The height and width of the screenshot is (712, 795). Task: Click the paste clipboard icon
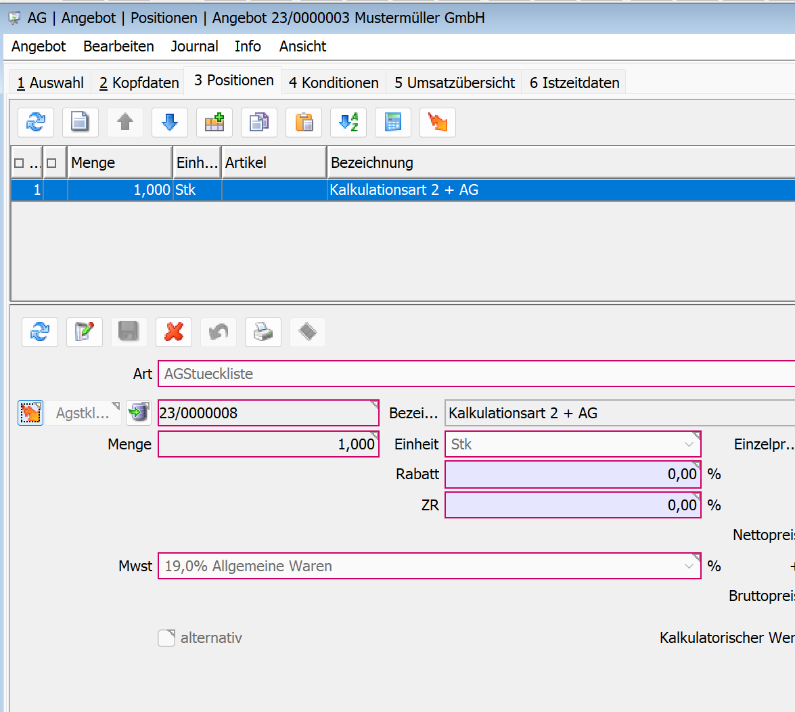pos(304,123)
